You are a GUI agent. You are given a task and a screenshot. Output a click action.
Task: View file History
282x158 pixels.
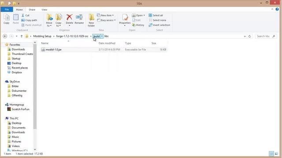(138, 25)
